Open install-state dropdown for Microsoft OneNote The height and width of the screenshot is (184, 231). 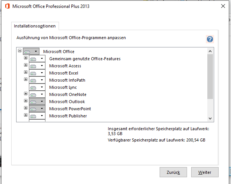click(x=37, y=94)
